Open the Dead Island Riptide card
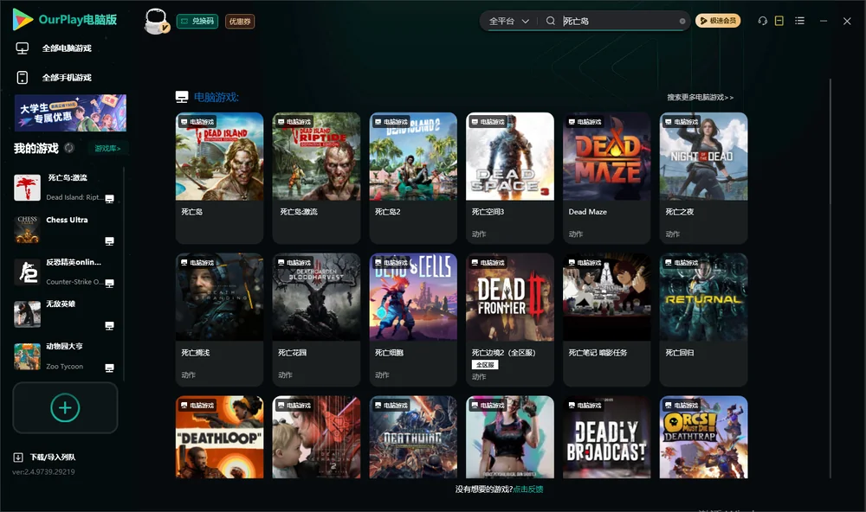This screenshot has width=866, height=512. pos(316,177)
